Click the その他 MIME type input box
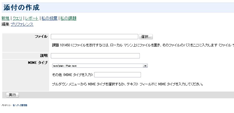Screen dimensions: 234x113 point(118,75)
